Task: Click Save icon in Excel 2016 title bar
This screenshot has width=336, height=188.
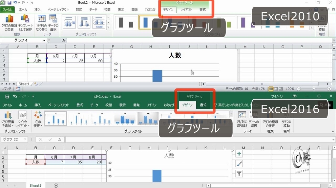Action: pos(7,97)
